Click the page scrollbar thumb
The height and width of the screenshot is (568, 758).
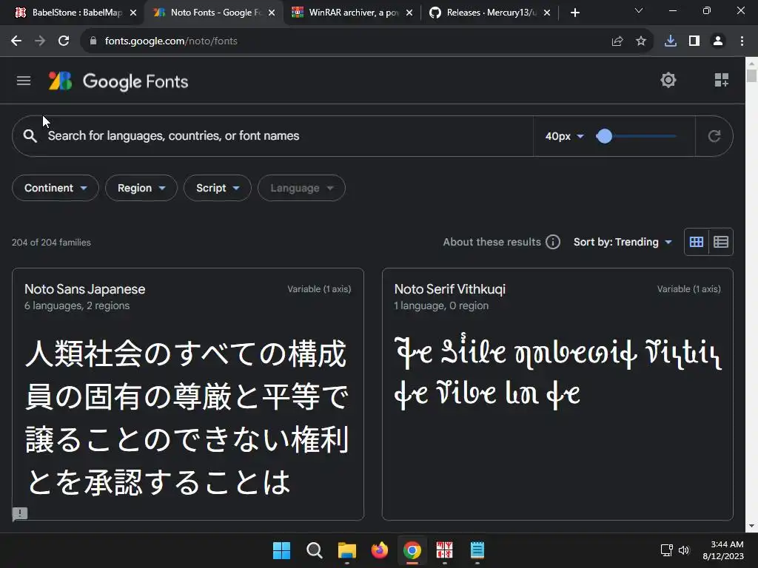pos(751,76)
